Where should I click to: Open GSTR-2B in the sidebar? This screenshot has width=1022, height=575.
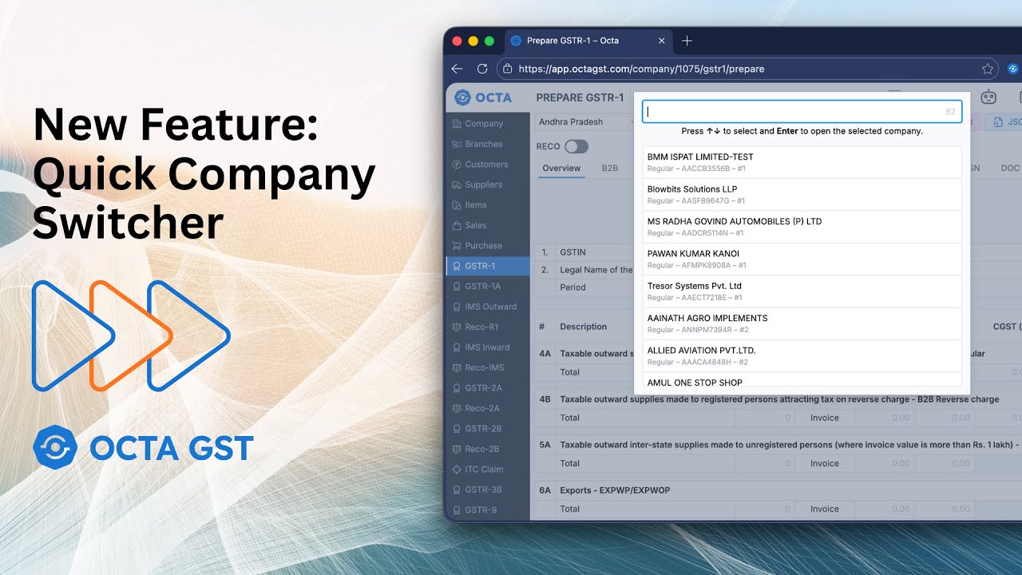[487, 429]
